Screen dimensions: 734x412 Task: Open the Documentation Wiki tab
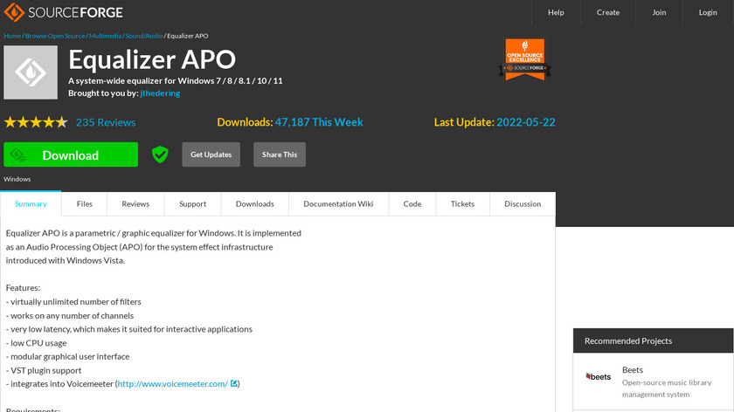tap(338, 204)
